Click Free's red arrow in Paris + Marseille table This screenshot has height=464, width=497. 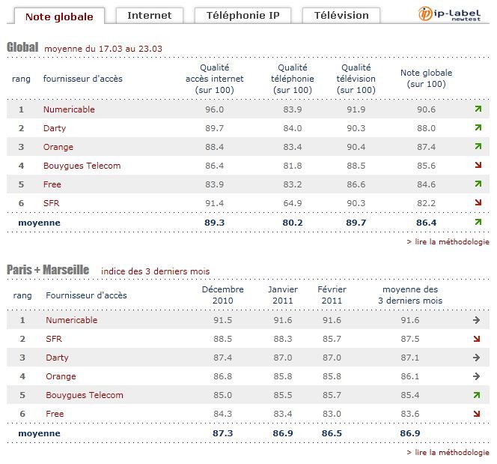point(477,414)
